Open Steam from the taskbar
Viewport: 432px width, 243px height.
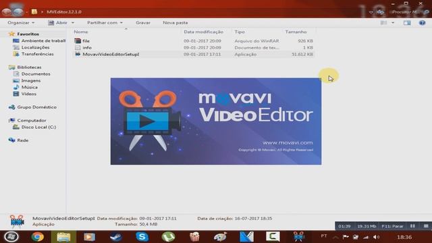[115, 237]
